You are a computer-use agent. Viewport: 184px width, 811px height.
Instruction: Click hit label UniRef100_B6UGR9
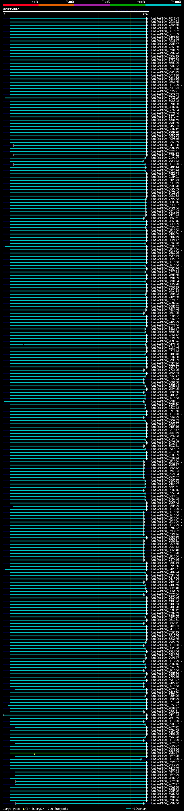click(165, 63)
